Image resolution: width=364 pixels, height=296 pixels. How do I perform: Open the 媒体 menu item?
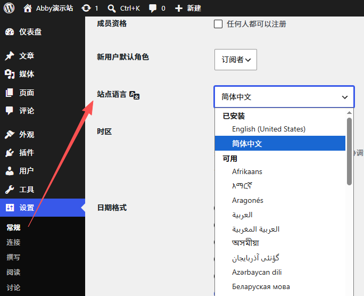pyautogui.click(x=43, y=74)
